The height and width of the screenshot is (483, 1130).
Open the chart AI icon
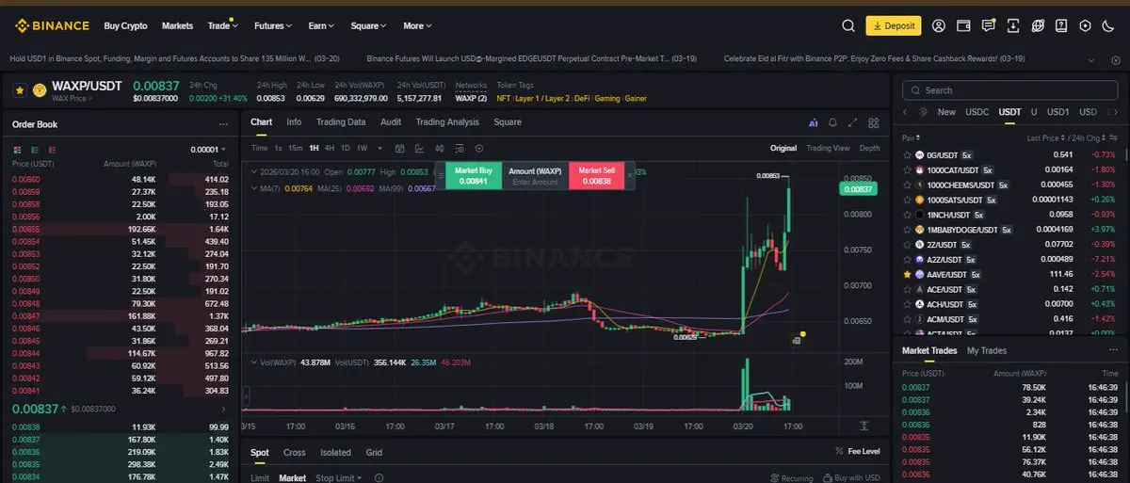pos(813,122)
